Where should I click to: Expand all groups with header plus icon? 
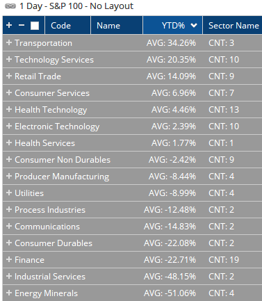tap(9, 25)
